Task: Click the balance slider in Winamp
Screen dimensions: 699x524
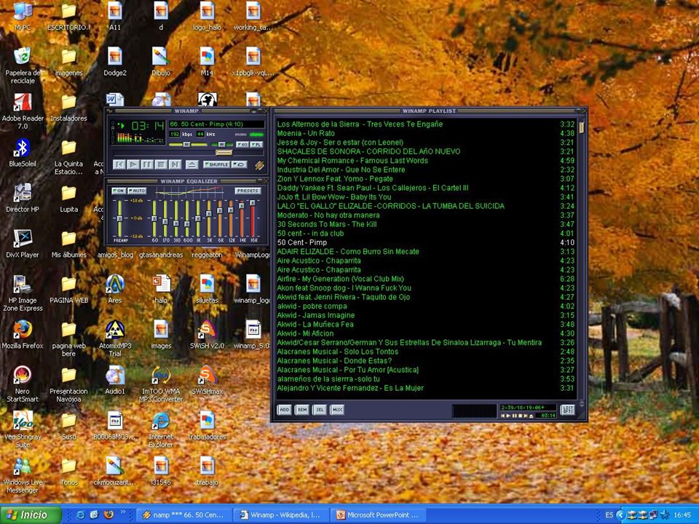Action: (x=221, y=144)
